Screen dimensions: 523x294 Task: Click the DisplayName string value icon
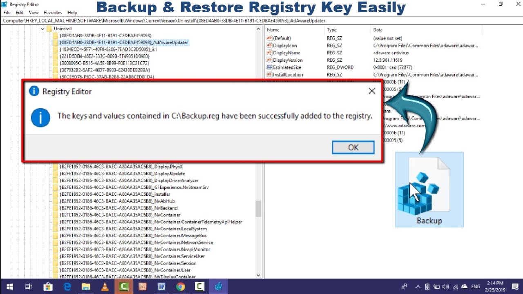pos(269,53)
